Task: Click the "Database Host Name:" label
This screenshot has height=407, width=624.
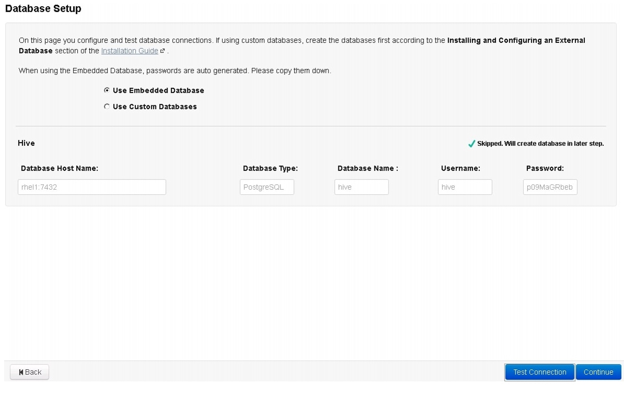Action: click(x=60, y=168)
